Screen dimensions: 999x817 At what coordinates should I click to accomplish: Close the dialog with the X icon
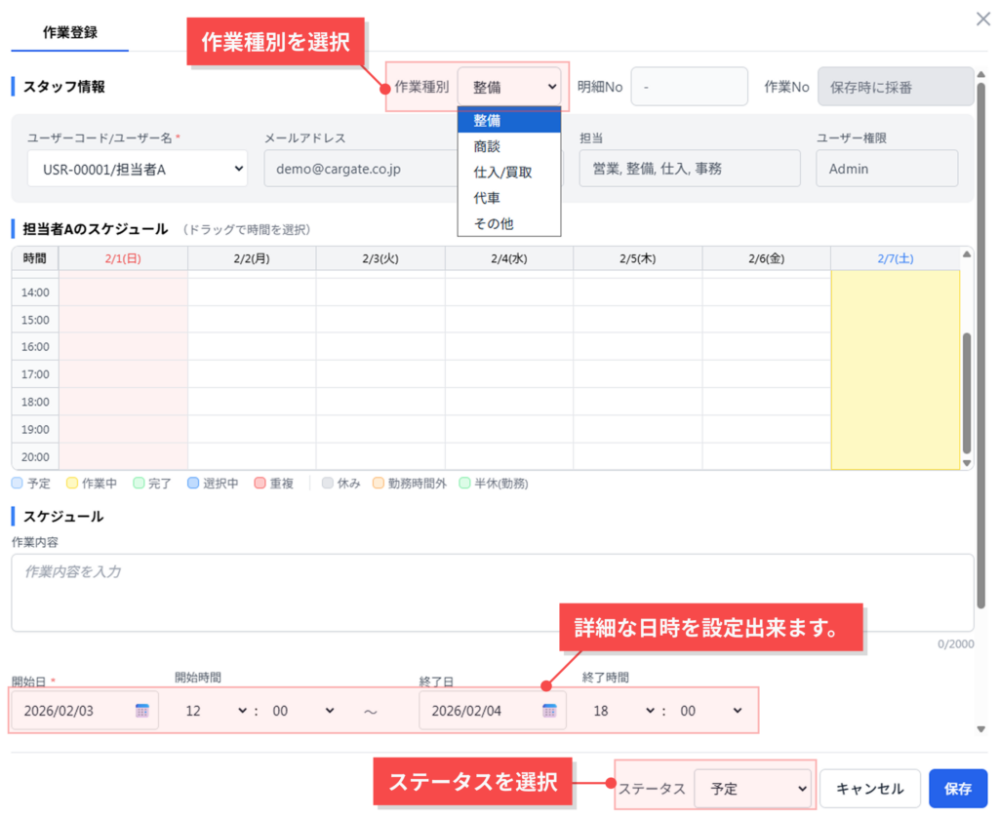[x=982, y=19]
